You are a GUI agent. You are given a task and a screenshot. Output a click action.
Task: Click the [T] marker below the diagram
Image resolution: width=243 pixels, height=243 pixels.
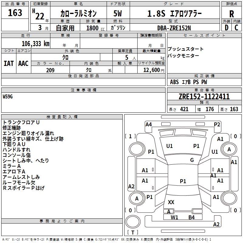click(x=133, y=232)
